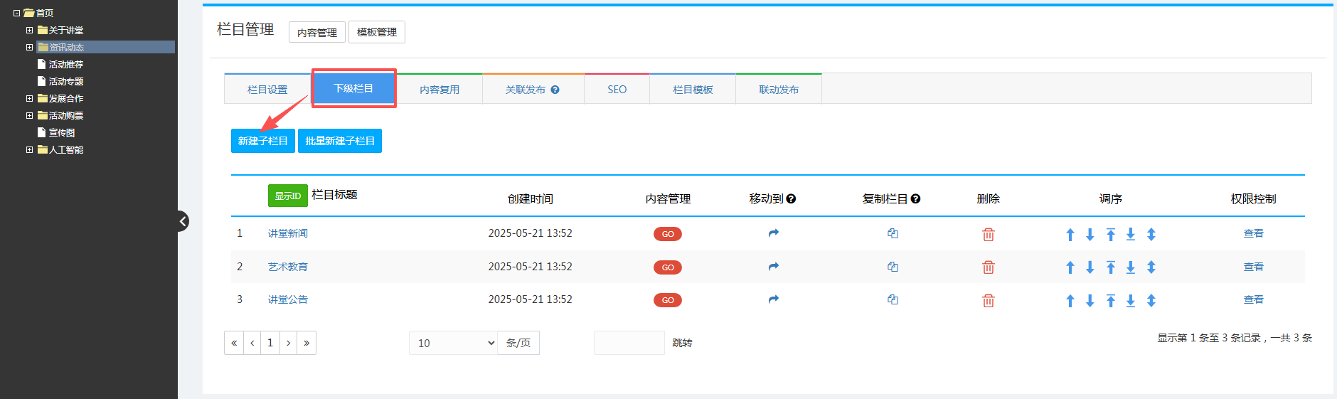Click the page jump input field
The height and width of the screenshot is (399, 1337).
629,343
